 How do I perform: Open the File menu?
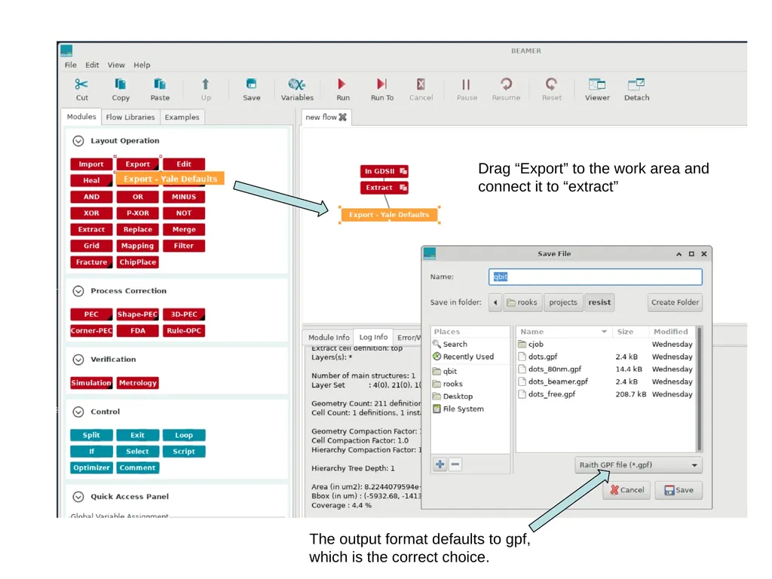tap(70, 65)
